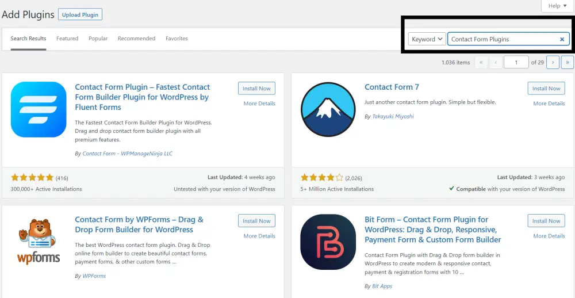This screenshot has height=298, width=575.
Task: Click the Fluent Forms five-star rating
Action: click(x=32, y=178)
